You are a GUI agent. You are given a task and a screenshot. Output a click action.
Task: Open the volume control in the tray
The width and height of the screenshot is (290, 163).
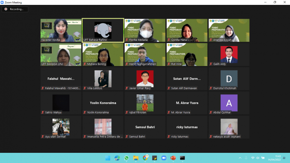click(258, 158)
